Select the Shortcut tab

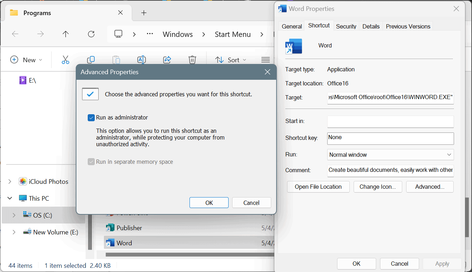[319, 25]
